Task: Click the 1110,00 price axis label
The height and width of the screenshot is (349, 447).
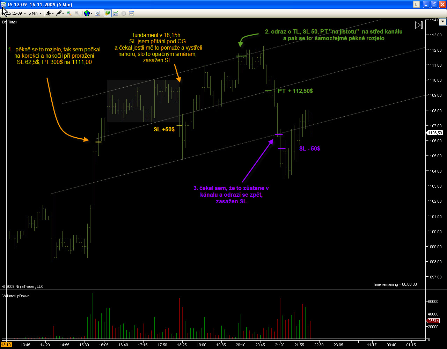Action: point(435,80)
